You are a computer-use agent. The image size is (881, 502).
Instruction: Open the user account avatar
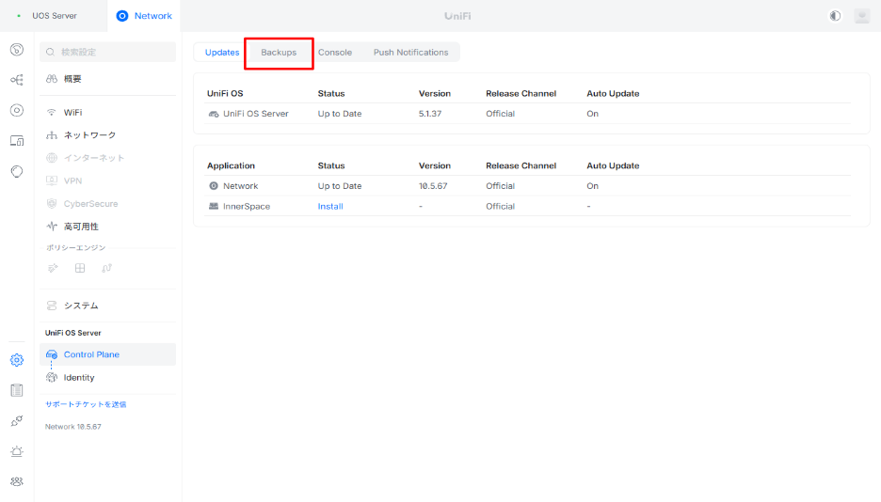[862, 16]
